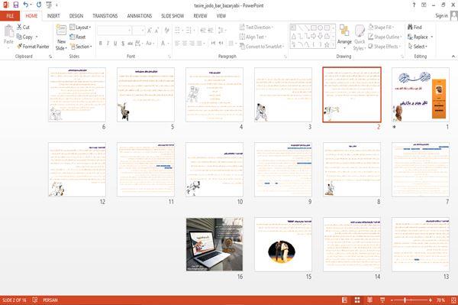
Task: Open the Shape Fill dropdown
Action: [381, 28]
